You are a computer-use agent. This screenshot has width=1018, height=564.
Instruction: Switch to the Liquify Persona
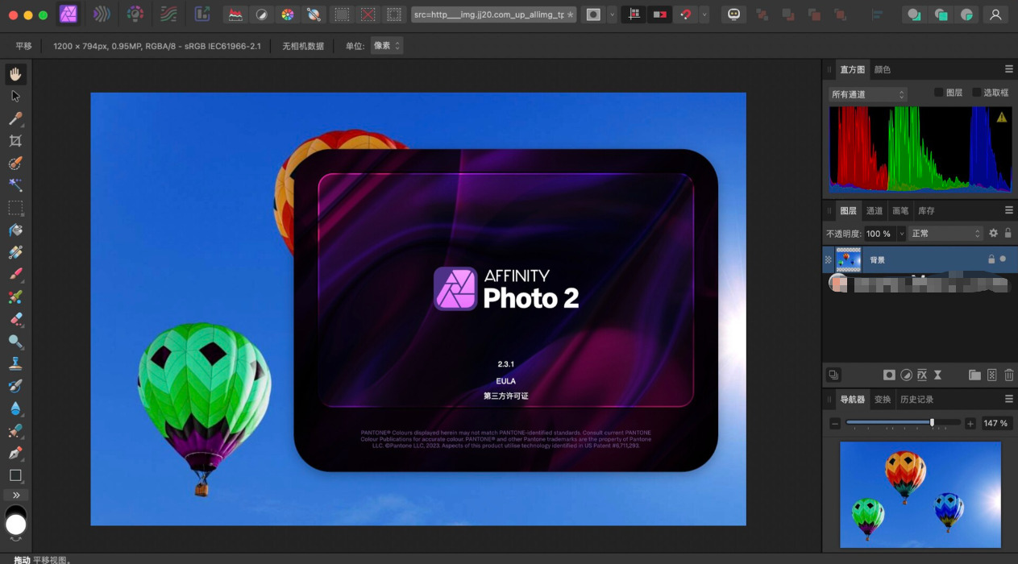click(102, 14)
